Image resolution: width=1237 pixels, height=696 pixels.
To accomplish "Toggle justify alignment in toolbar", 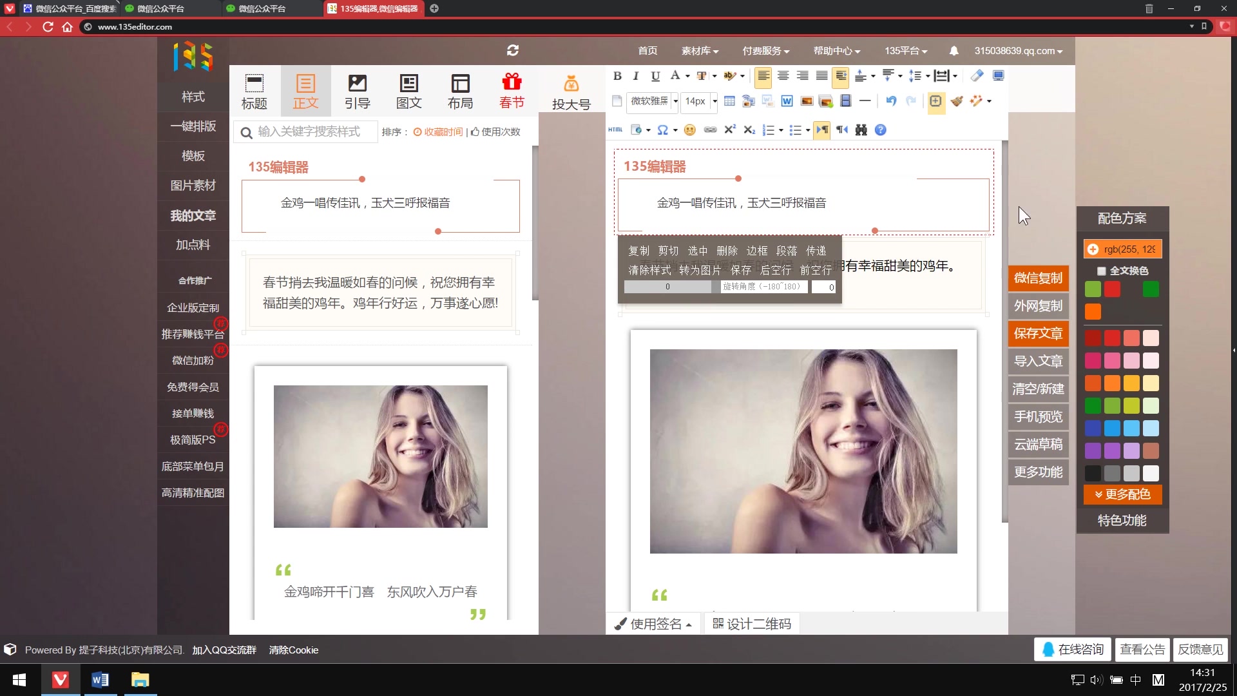I will pos(821,76).
